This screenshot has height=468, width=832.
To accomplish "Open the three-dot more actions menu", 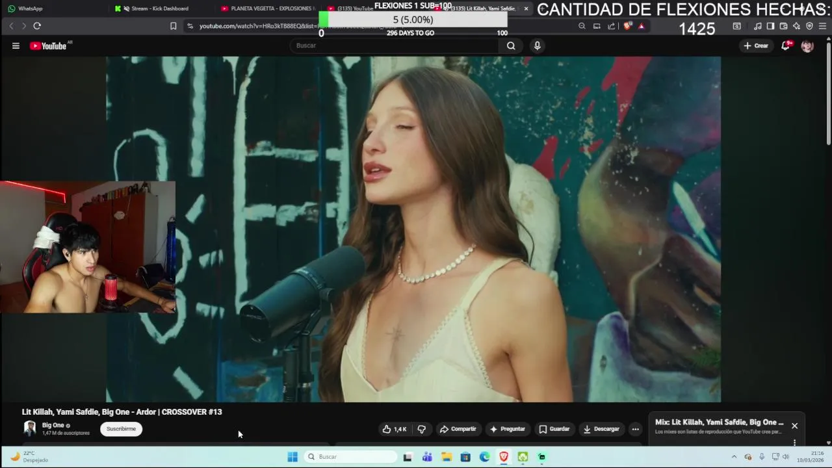I will click(x=636, y=429).
